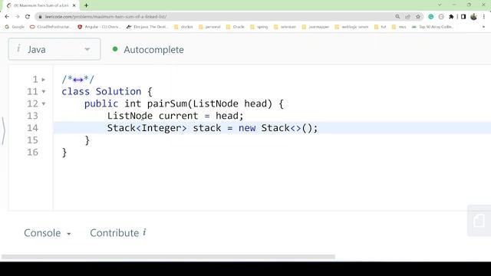Select the Maximum Twin Sum of a Linked List tab
The height and width of the screenshot is (276, 491).
pos(41,5)
